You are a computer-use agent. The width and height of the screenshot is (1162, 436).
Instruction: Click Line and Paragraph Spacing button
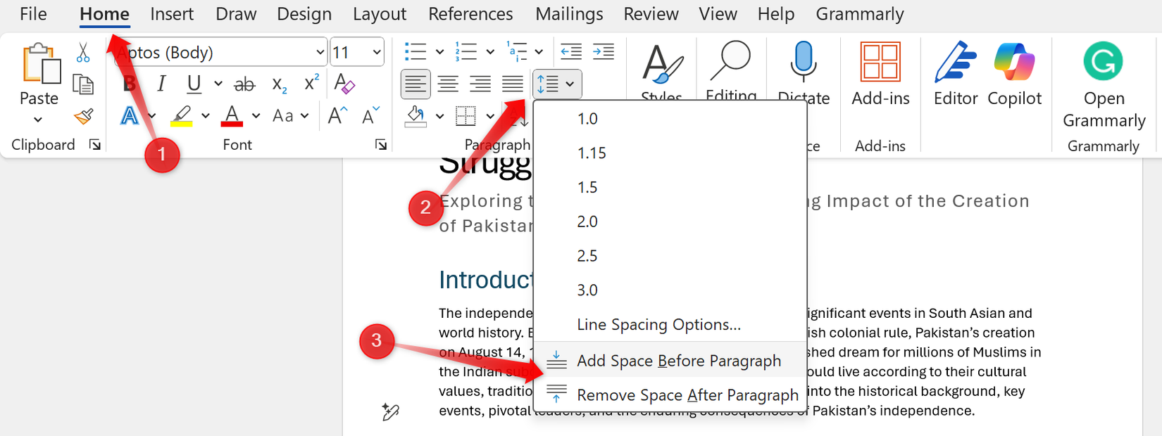pos(557,84)
